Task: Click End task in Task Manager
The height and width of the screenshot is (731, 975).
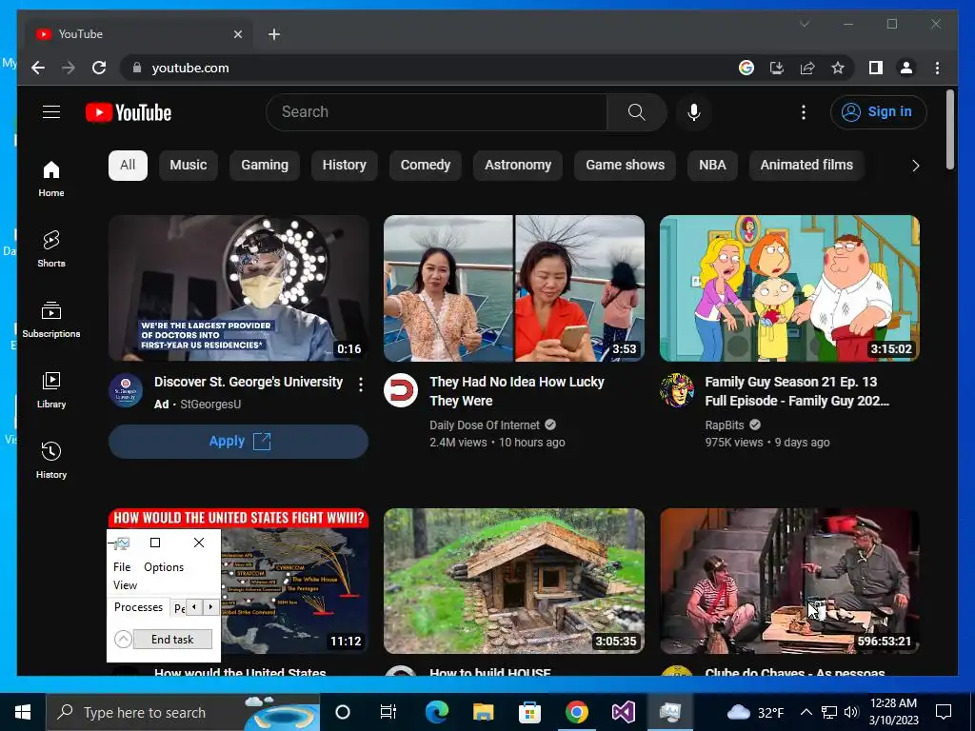Action: point(172,639)
